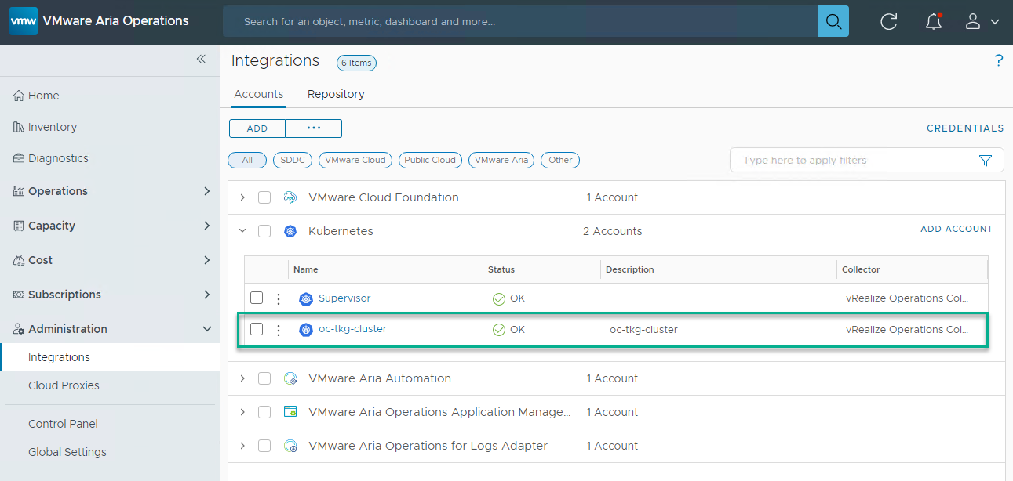Click the search magnifier button
1013x481 pixels.
coord(833,21)
